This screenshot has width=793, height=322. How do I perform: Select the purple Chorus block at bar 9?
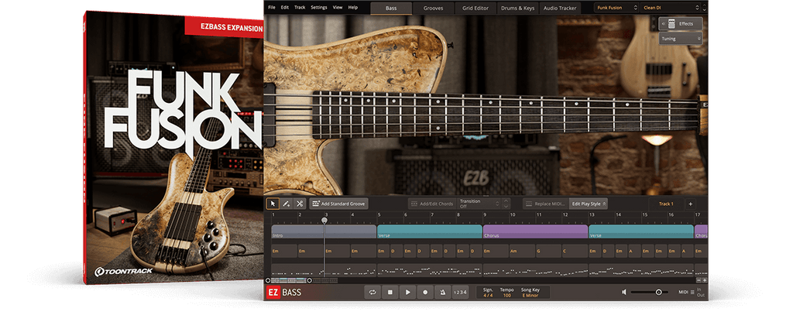(535, 231)
